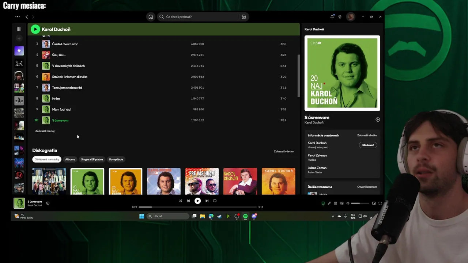Open Windows Start menu

[x=141, y=216]
